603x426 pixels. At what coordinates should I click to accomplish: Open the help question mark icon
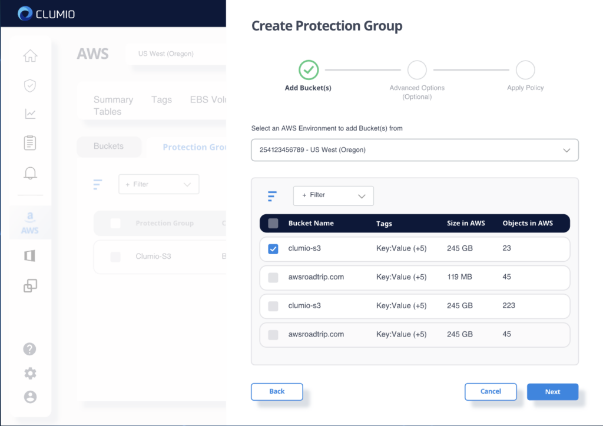click(x=30, y=349)
